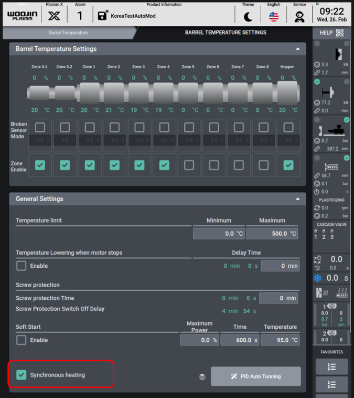Open the Service user icon

(299, 16)
